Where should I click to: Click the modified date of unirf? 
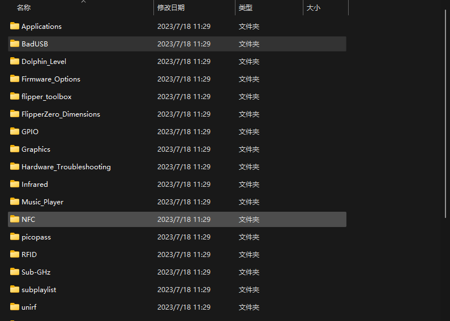[x=184, y=307]
